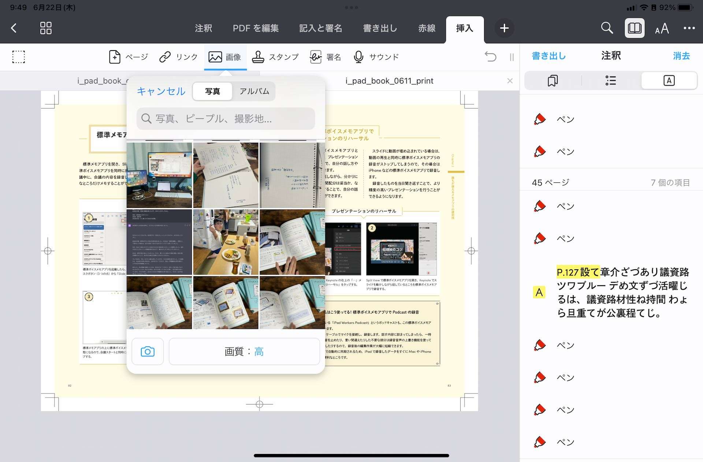Open the 記入と署名 tab
The height and width of the screenshot is (462, 703).
click(320, 28)
